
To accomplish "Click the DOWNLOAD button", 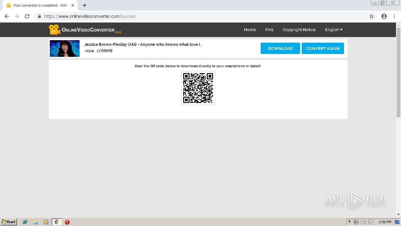I will [280, 48].
